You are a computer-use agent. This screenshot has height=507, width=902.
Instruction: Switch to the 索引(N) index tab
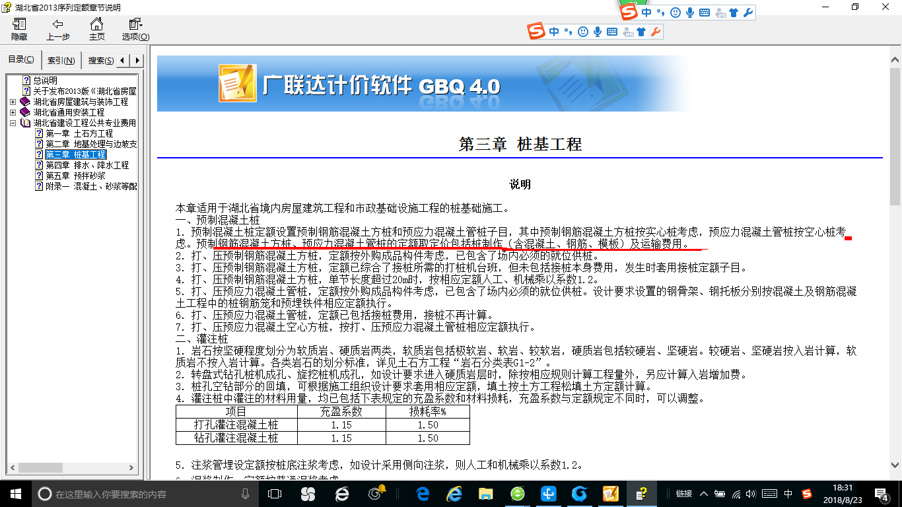pyautogui.click(x=61, y=61)
